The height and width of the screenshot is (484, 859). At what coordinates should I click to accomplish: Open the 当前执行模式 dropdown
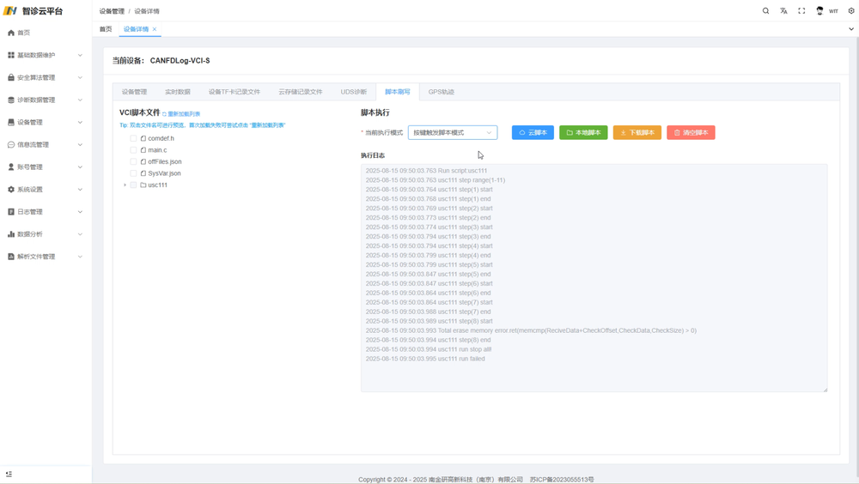453,133
